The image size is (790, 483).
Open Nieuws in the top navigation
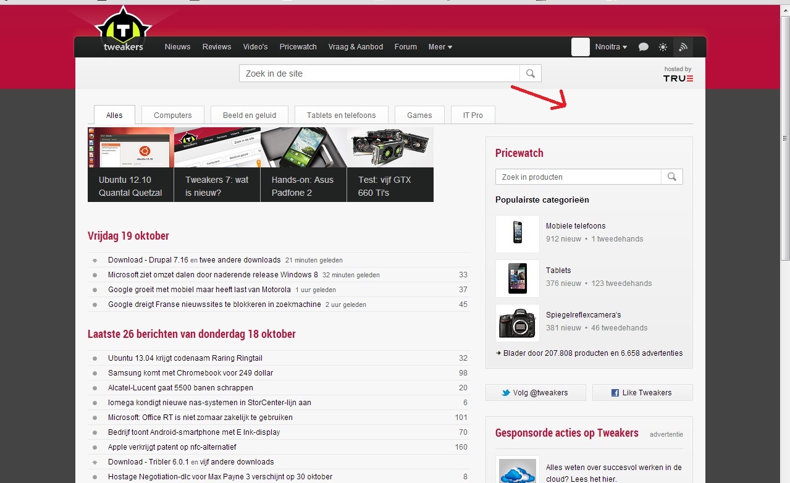[x=177, y=47]
